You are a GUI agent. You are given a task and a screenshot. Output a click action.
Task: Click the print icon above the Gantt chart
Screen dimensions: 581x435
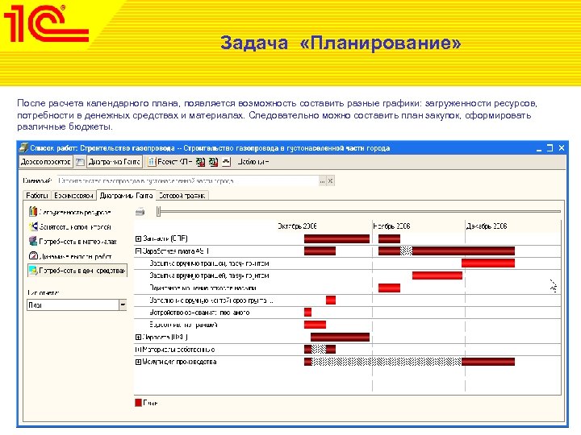pos(140,212)
